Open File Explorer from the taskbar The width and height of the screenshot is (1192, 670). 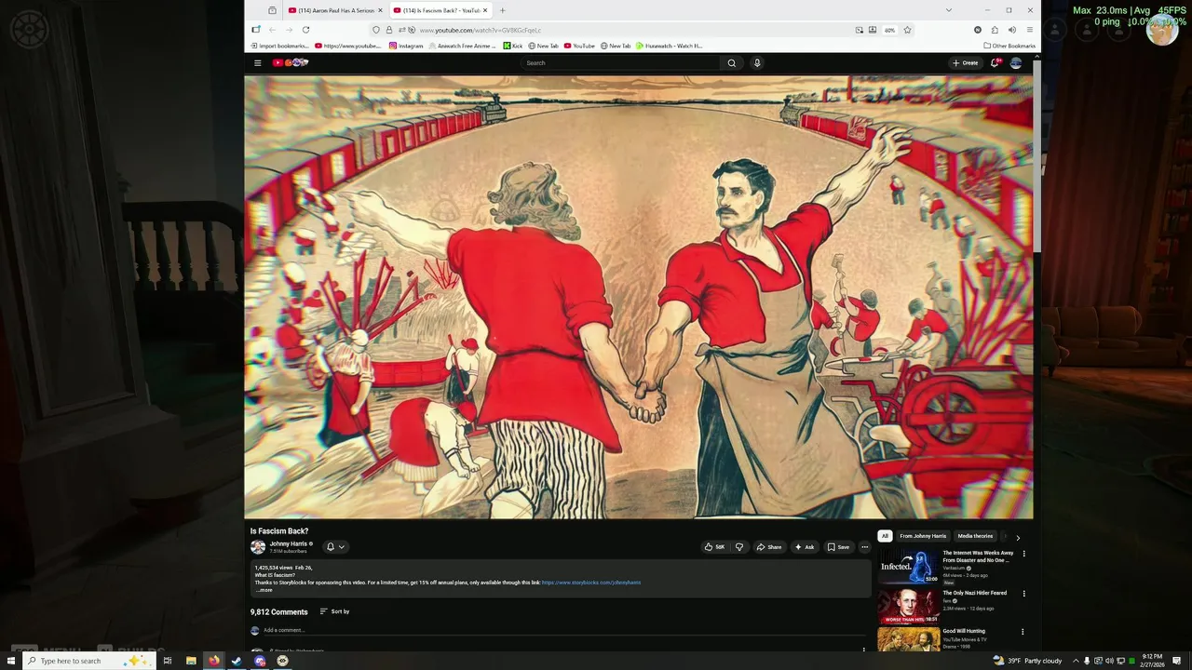[191, 661]
